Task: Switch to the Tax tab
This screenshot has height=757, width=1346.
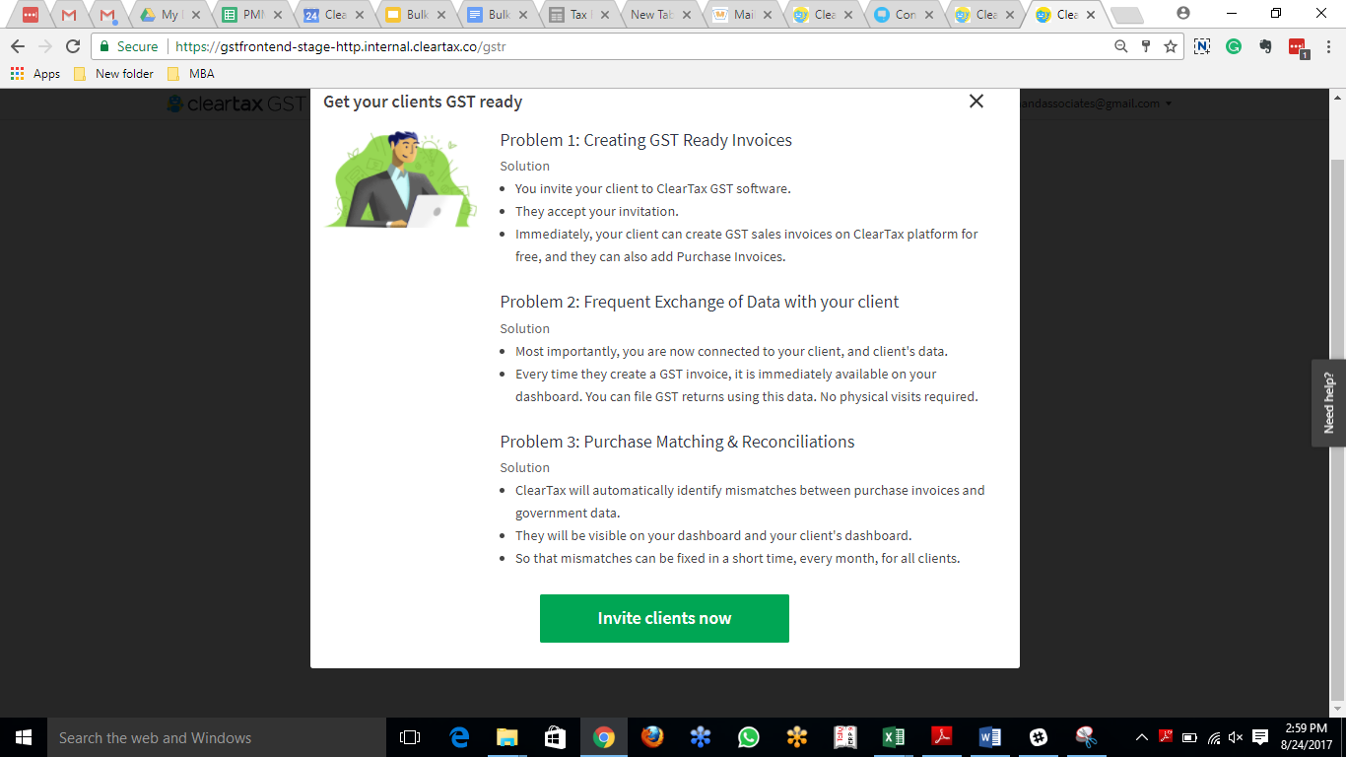Action: point(577,15)
